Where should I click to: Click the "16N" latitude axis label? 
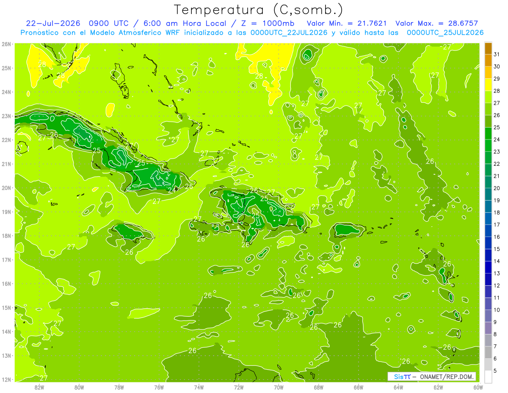click(x=6, y=284)
